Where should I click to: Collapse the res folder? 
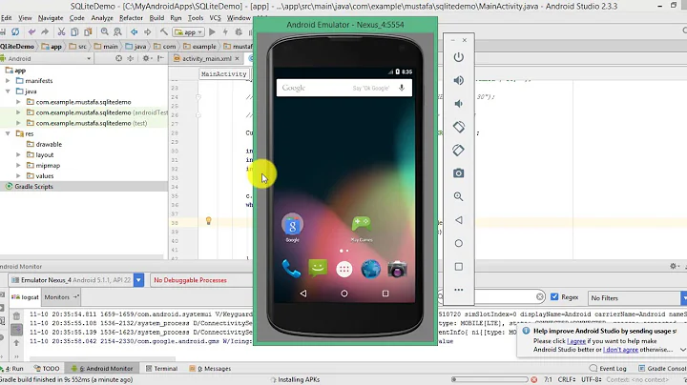(8, 133)
